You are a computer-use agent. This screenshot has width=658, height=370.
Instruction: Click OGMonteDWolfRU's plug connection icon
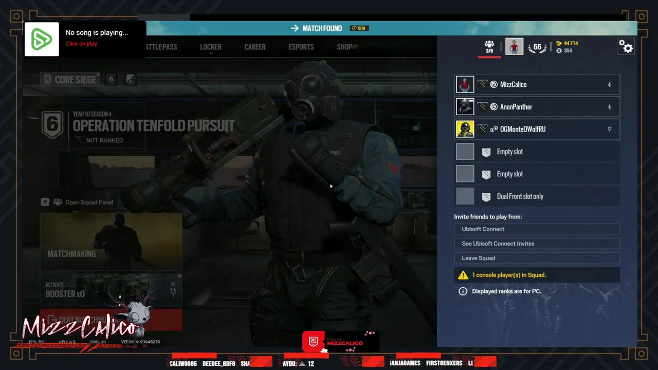[609, 129]
